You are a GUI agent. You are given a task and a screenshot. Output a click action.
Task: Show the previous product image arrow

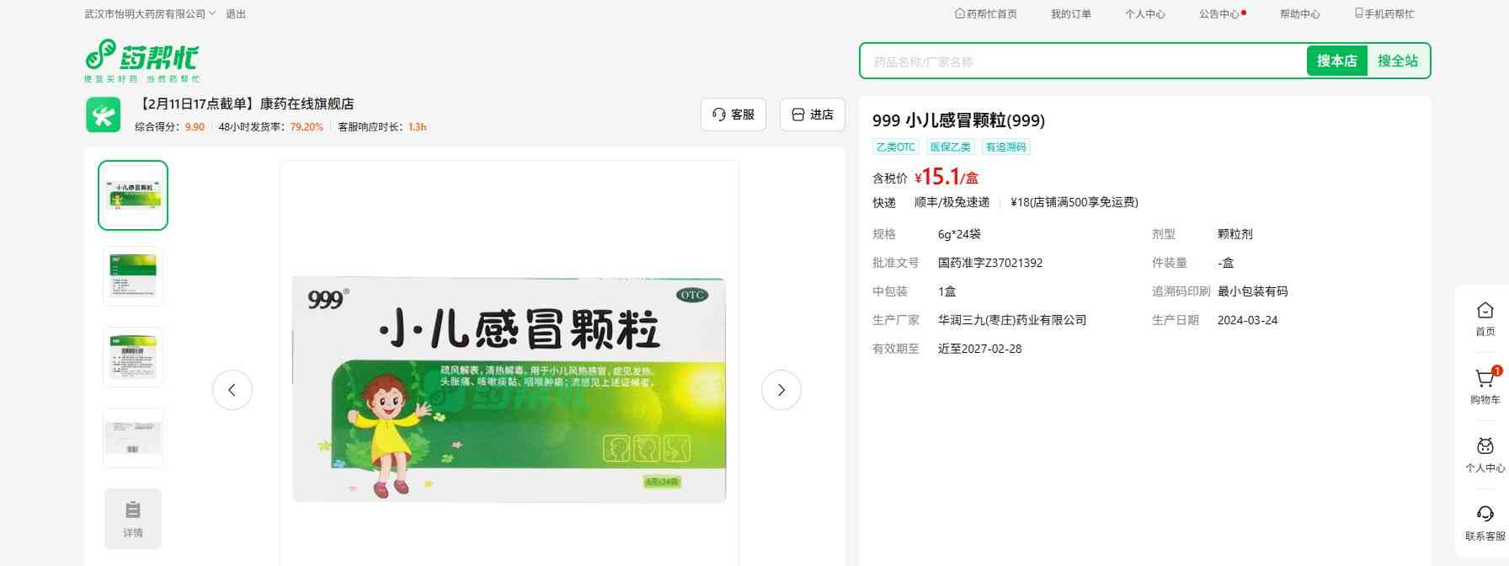(x=232, y=390)
